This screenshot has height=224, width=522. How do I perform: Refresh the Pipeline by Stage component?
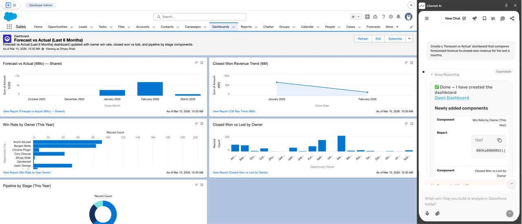coord(196,185)
